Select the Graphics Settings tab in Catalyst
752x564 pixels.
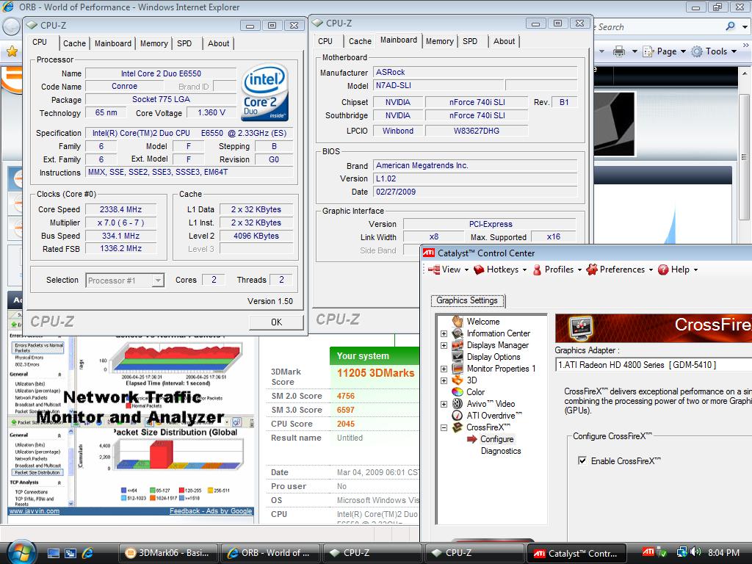[x=467, y=300]
